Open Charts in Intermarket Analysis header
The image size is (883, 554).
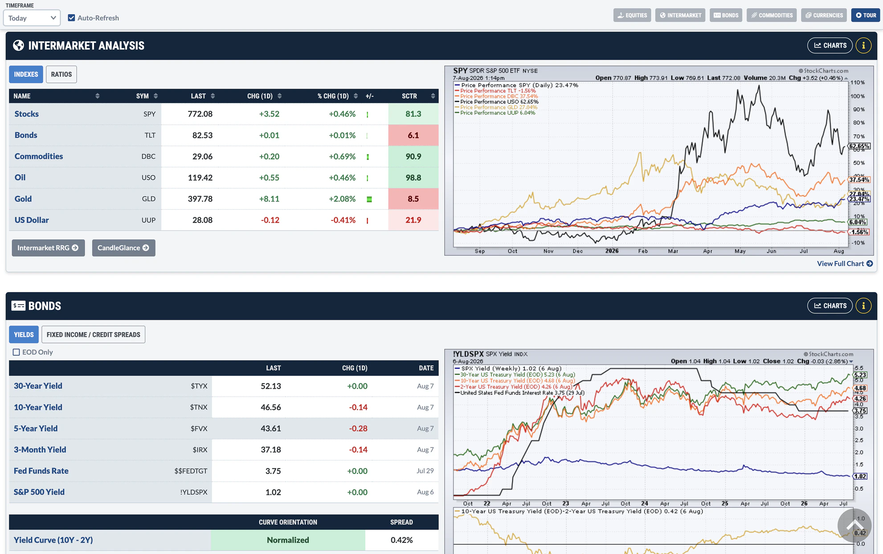point(830,45)
